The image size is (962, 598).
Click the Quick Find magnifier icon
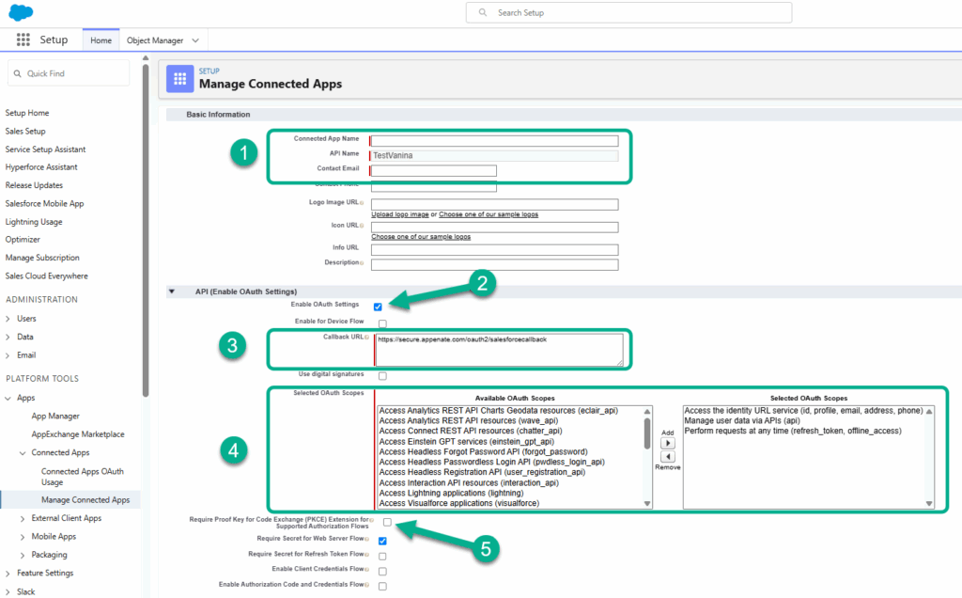(x=18, y=73)
